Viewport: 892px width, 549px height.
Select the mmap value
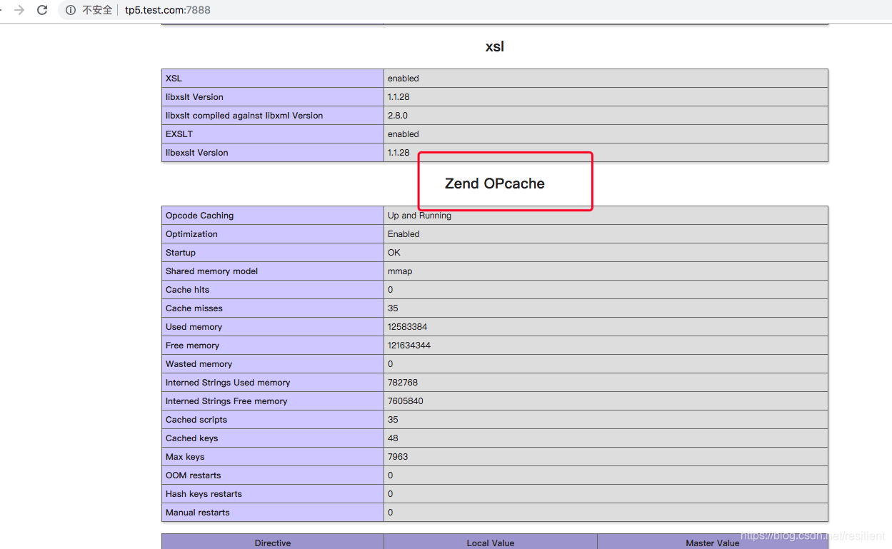pos(400,271)
